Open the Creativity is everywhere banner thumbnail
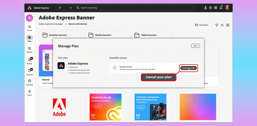Image resolution: width=257 pixels, height=126 pixels. (150, 107)
